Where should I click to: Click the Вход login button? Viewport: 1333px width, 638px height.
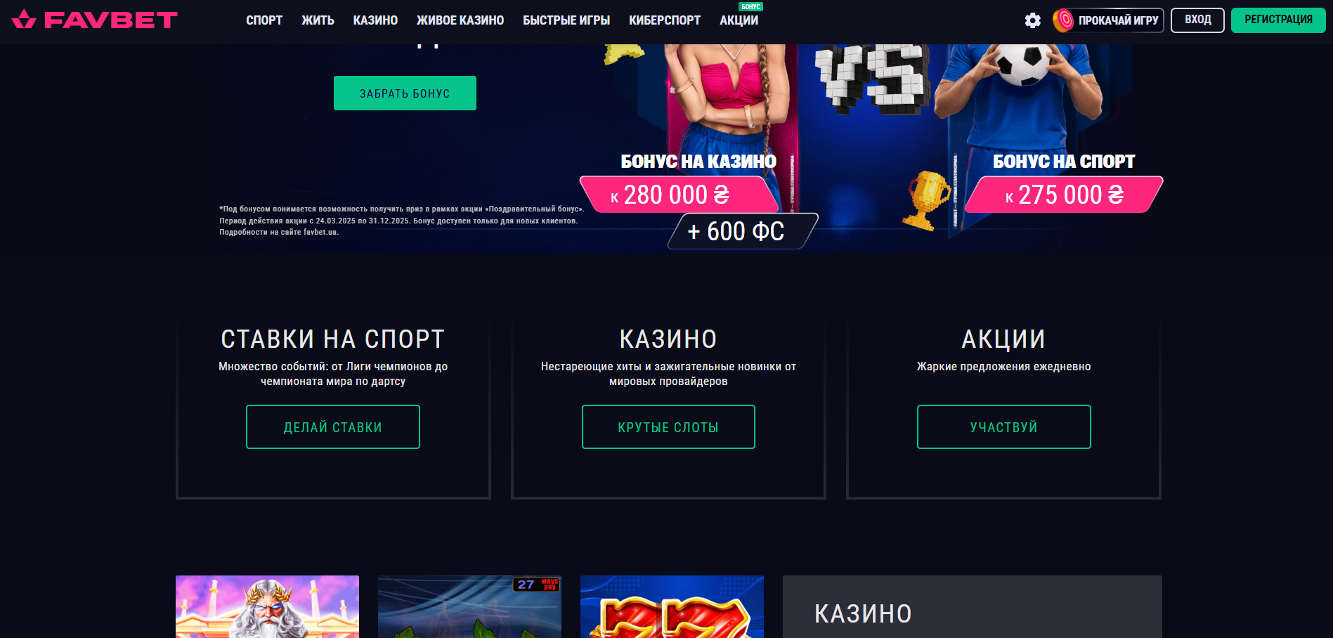pyautogui.click(x=1197, y=20)
